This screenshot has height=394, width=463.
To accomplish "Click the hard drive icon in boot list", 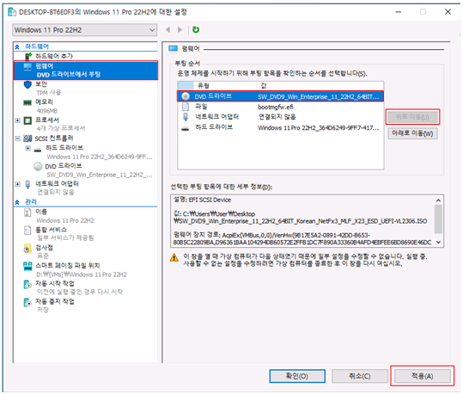I will pos(186,129).
